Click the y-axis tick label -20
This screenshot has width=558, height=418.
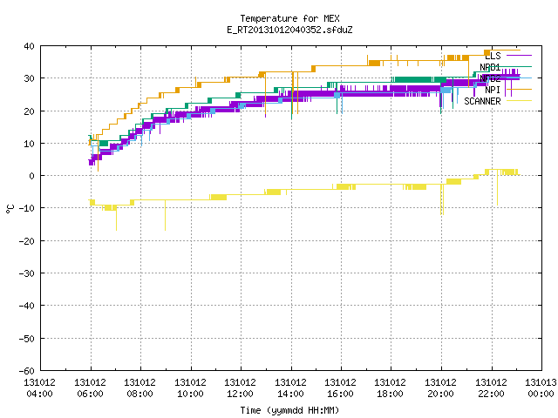pyautogui.click(x=27, y=241)
